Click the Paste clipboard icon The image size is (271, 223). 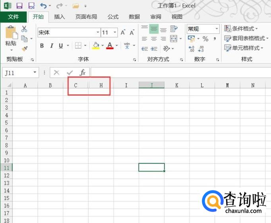(12, 32)
